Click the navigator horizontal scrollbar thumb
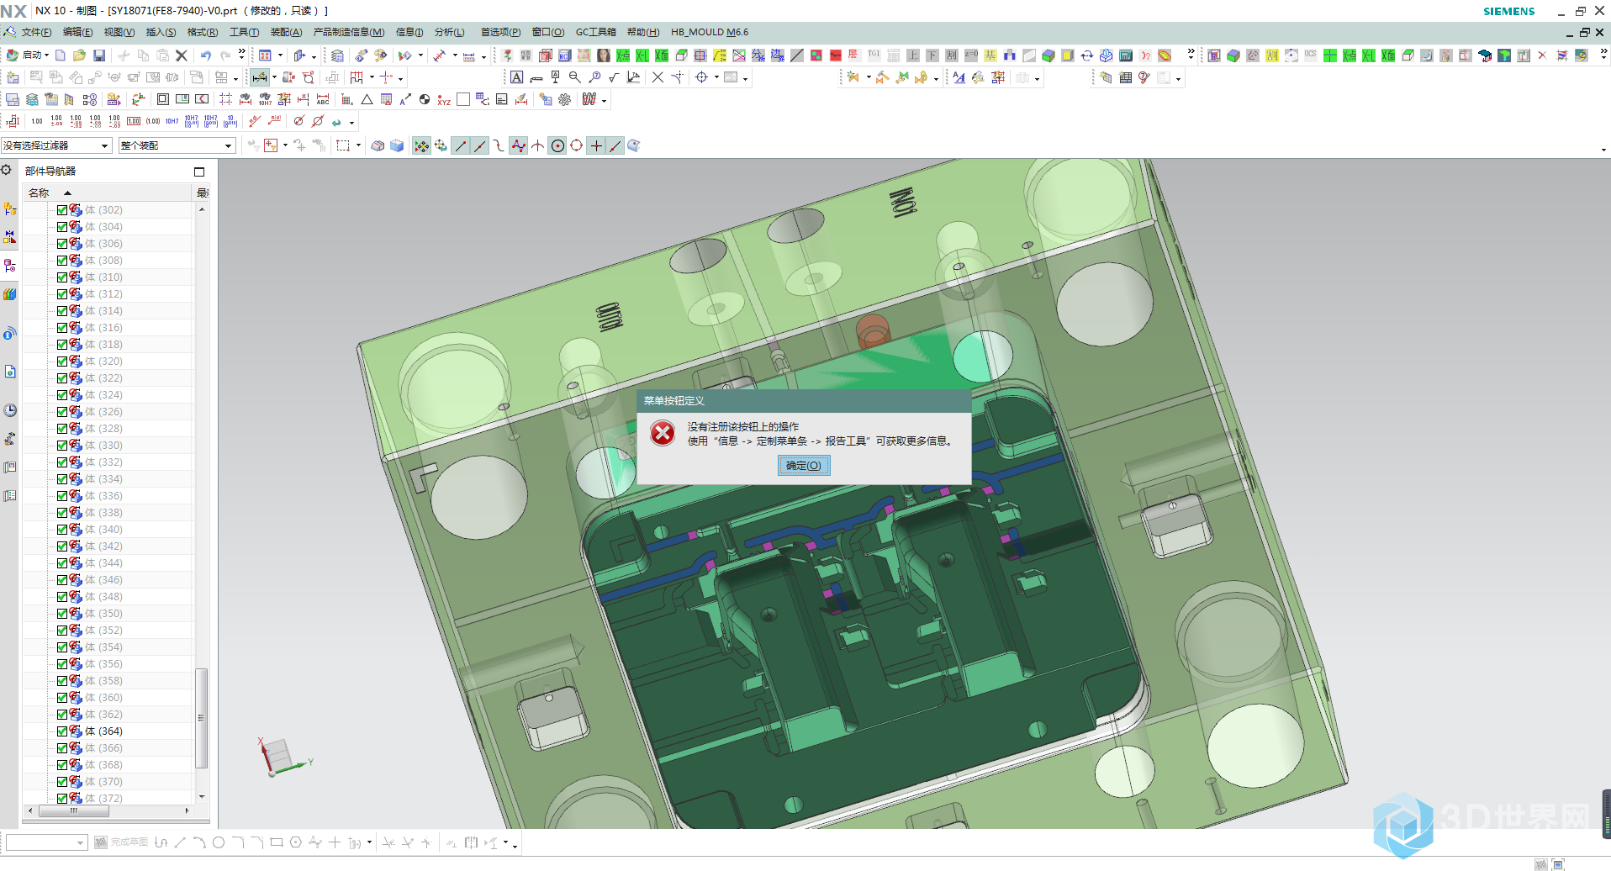The image size is (1611, 871). (74, 811)
